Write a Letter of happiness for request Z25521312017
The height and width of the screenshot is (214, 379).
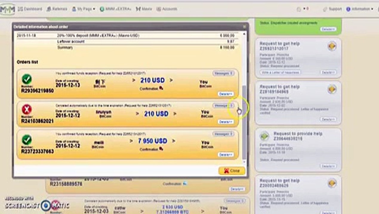pos(280,72)
